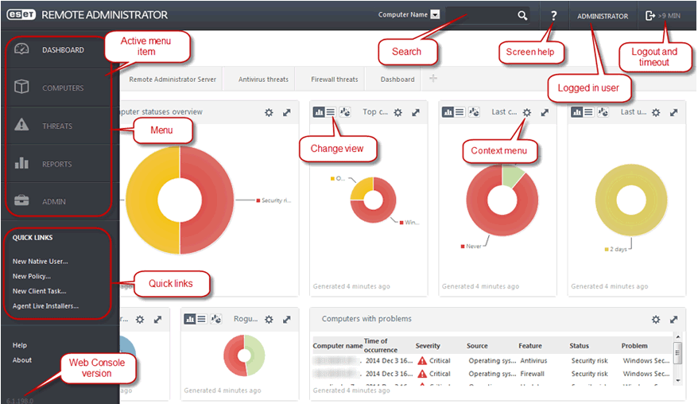Click the Firewall cell in problems table
698x404 pixels.
tap(533, 374)
